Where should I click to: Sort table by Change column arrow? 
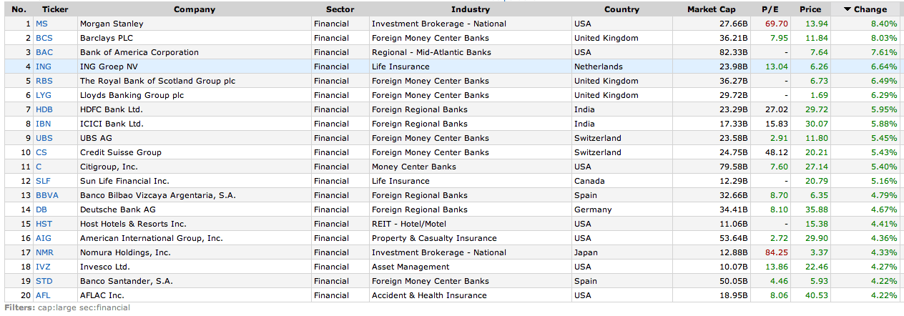pyautogui.click(x=847, y=10)
